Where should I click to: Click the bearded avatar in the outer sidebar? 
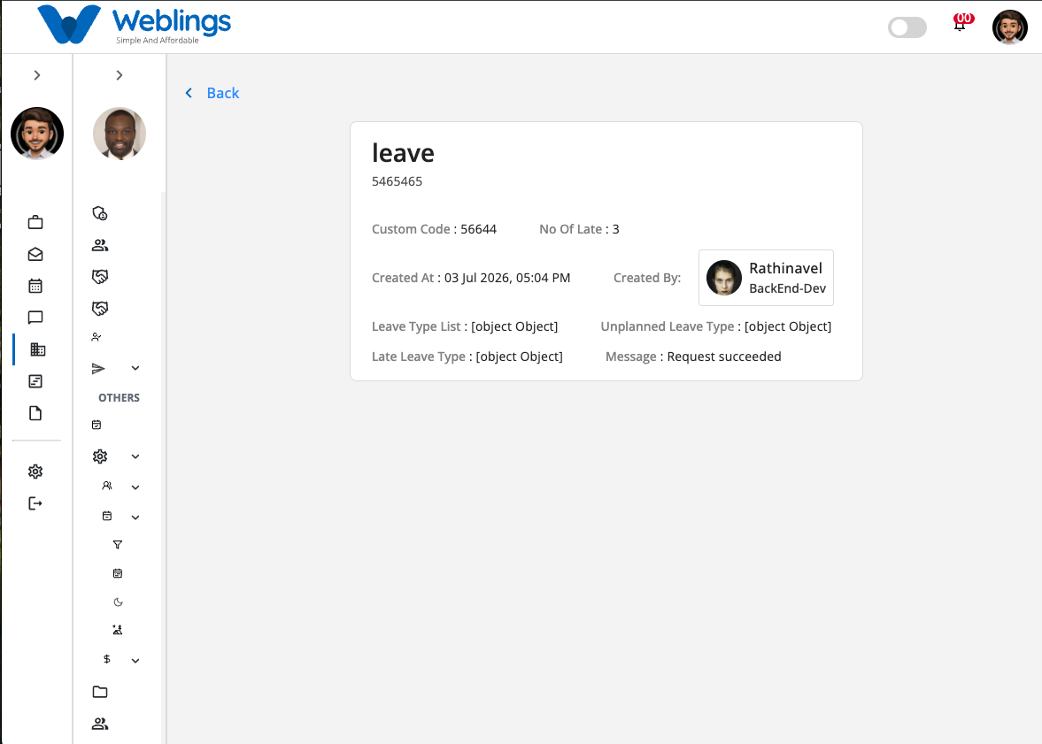37,134
